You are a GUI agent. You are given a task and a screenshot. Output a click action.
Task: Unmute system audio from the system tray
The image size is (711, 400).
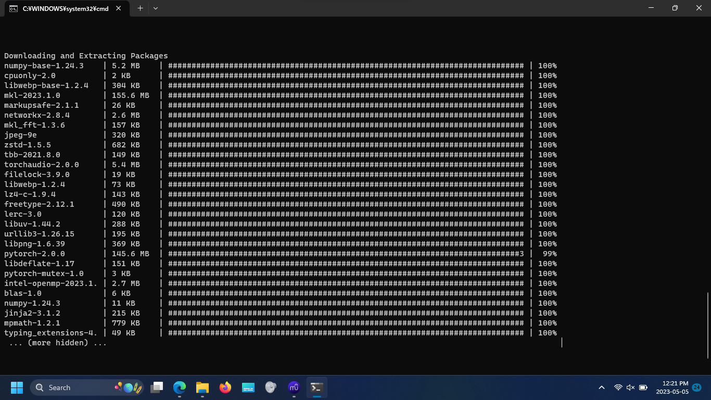pyautogui.click(x=630, y=387)
